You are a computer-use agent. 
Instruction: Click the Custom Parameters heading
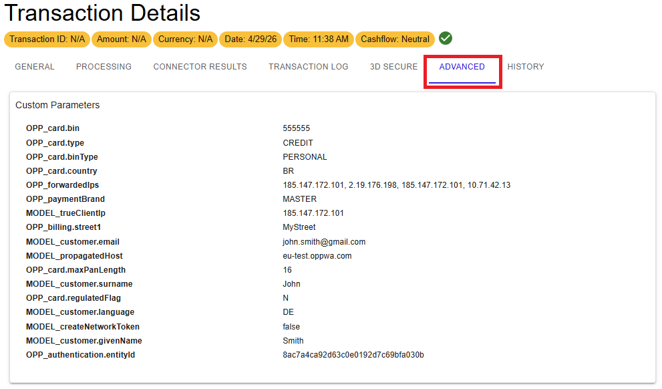pos(57,105)
